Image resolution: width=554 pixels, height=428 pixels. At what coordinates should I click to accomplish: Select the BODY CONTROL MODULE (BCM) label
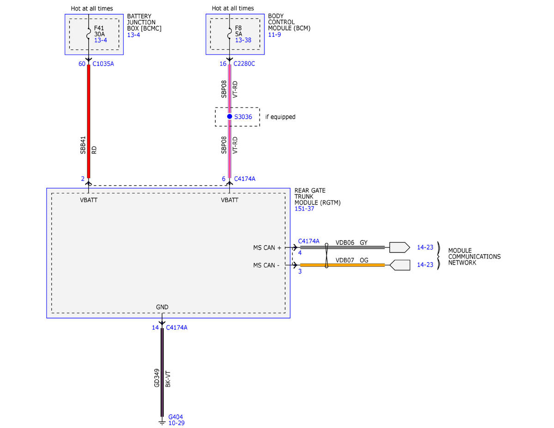289,22
